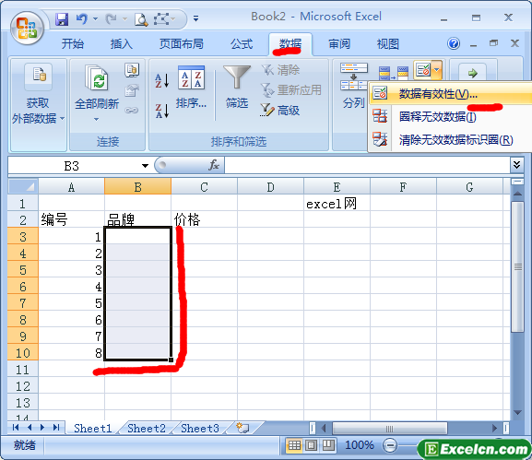The height and width of the screenshot is (460, 532).
Task: Click the Undo arrow icon
Action: [81, 18]
